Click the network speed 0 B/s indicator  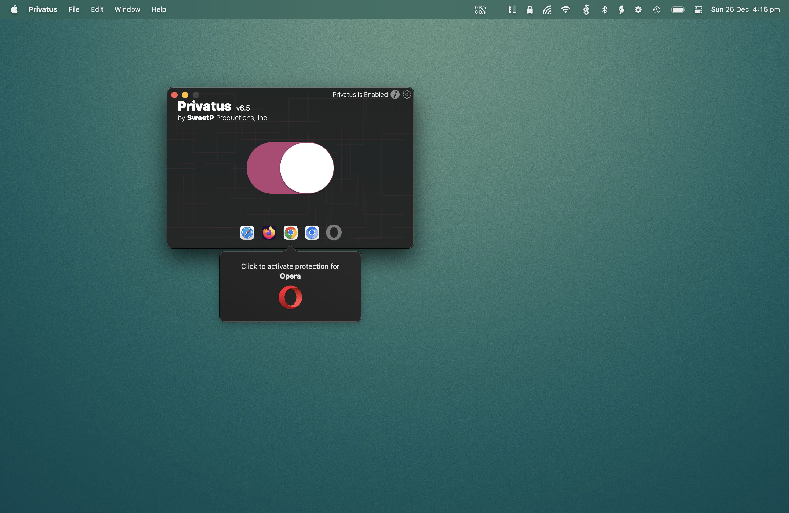point(480,10)
